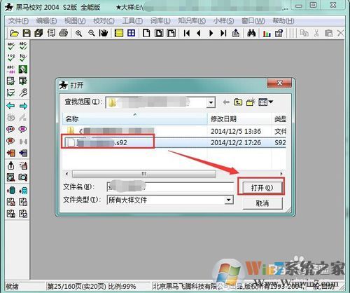The image size is (350, 293).
Task: Click the bar chart statistics icon
Action: pos(267,34)
